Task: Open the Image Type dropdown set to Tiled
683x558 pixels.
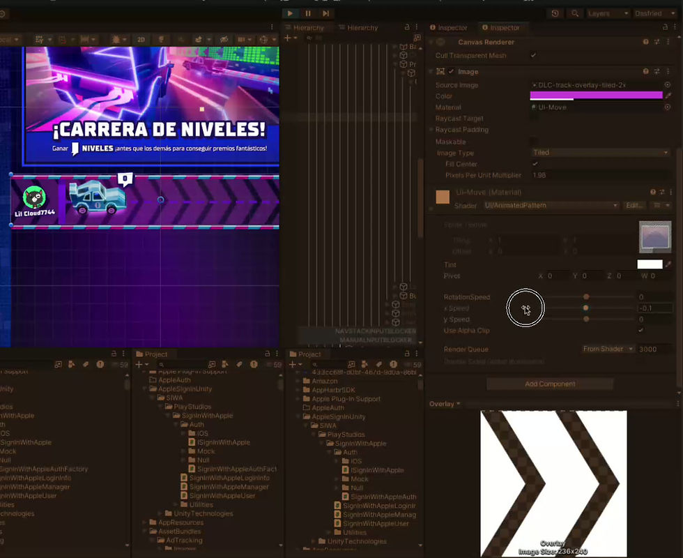Action: (x=600, y=153)
